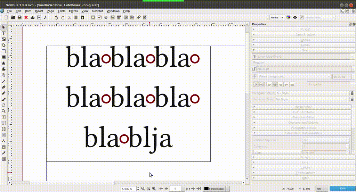Viewport: 356px width, 192px height.
Task: Open the Scripter menu
Action: click(97, 11)
